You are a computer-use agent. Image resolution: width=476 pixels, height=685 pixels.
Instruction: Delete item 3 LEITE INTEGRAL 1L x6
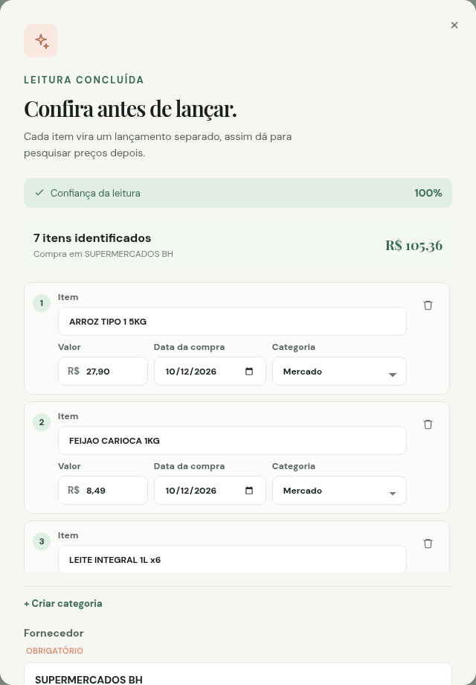click(x=428, y=544)
